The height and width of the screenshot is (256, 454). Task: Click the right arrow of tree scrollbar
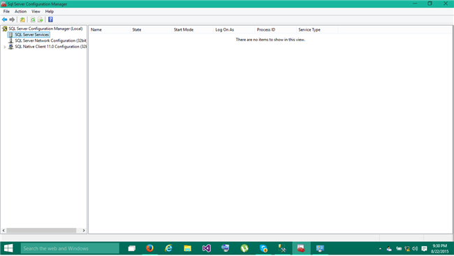click(x=84, y=231)
